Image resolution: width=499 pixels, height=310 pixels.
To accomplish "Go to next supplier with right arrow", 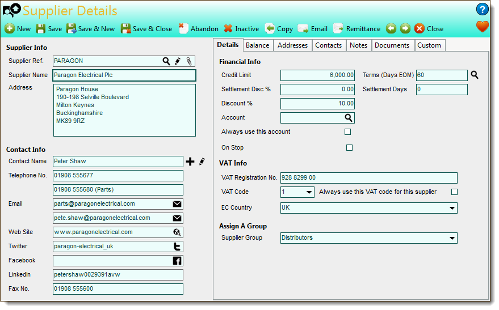I will click(405, 28).
